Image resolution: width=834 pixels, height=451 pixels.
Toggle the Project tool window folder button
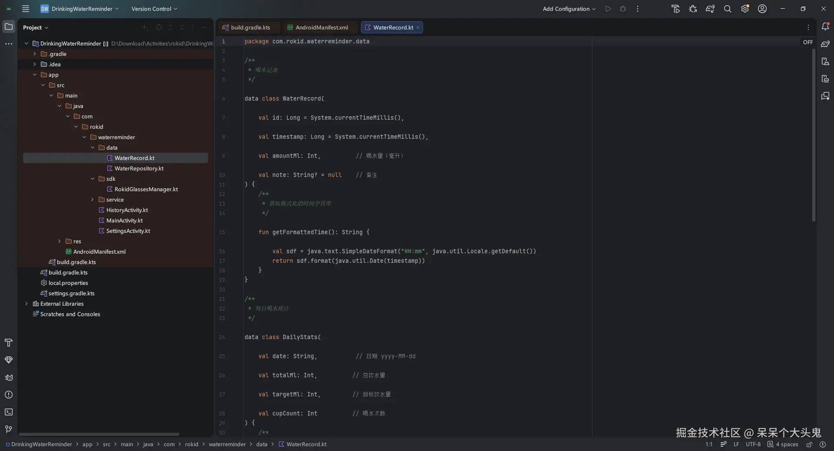point(9,27)
